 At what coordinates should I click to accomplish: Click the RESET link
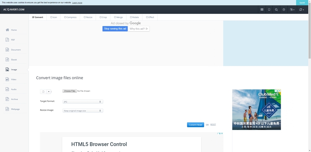213,125
